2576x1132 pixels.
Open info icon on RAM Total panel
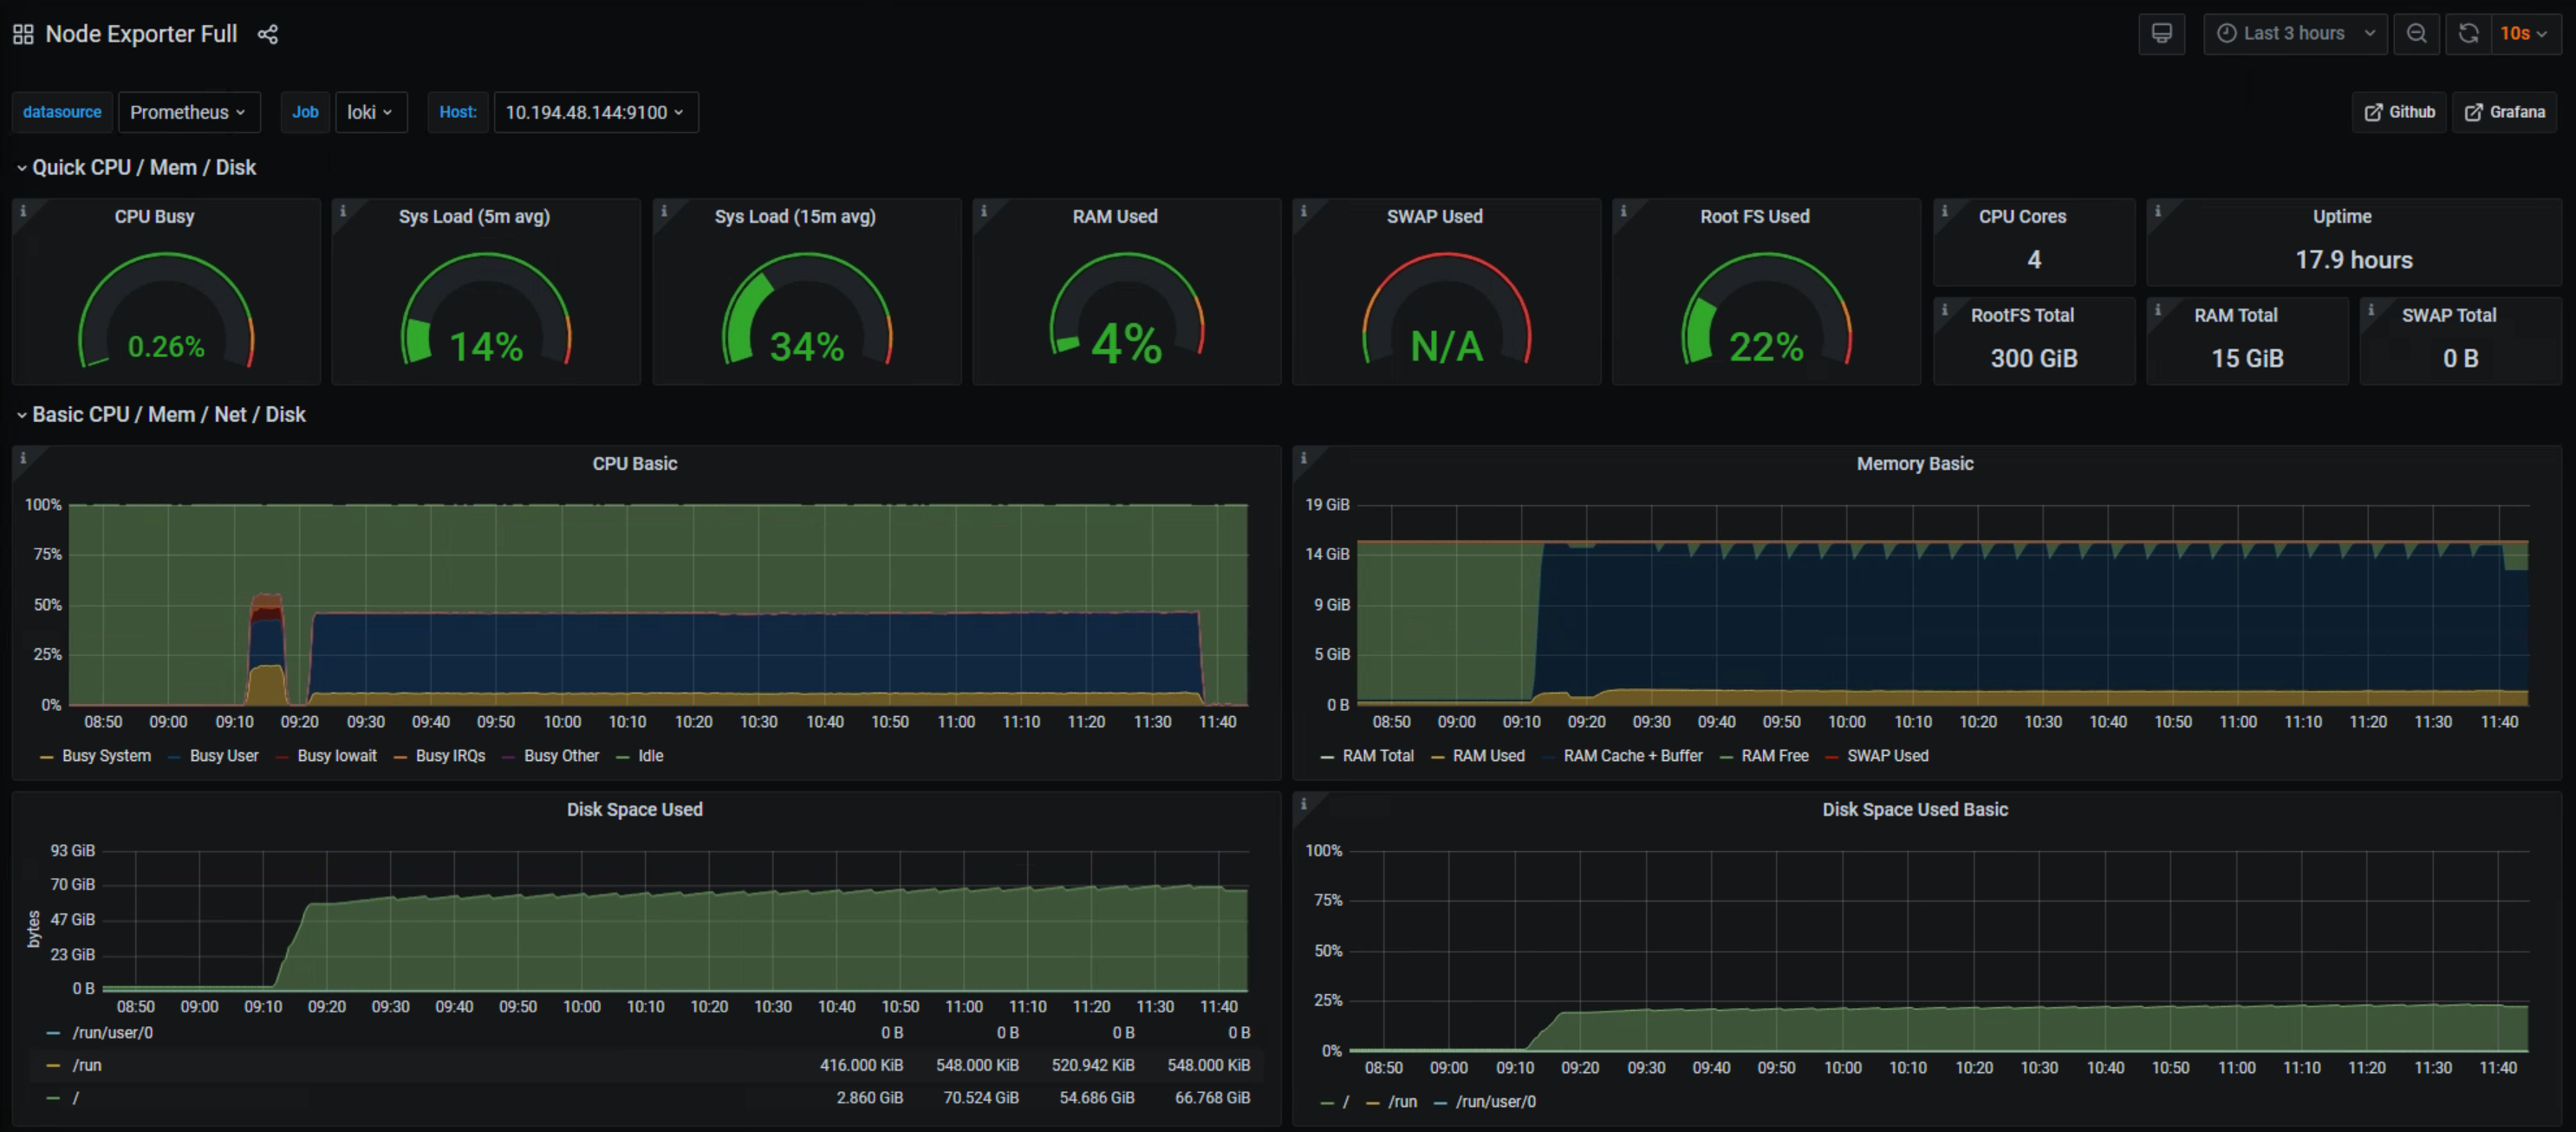pyautogui.click(x=2158, y=310)
